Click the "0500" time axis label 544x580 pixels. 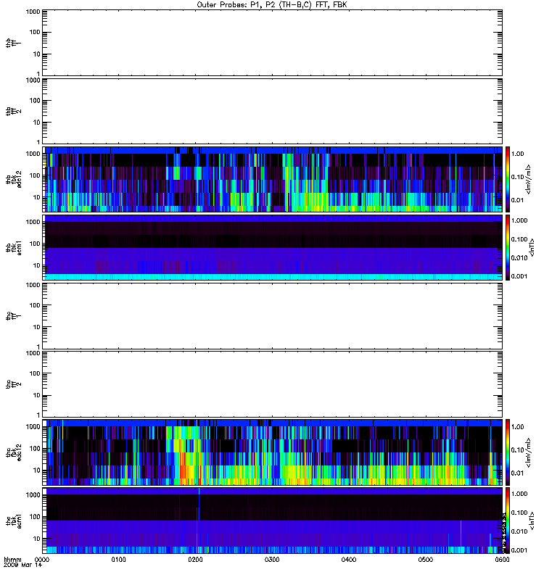[426, 560]
